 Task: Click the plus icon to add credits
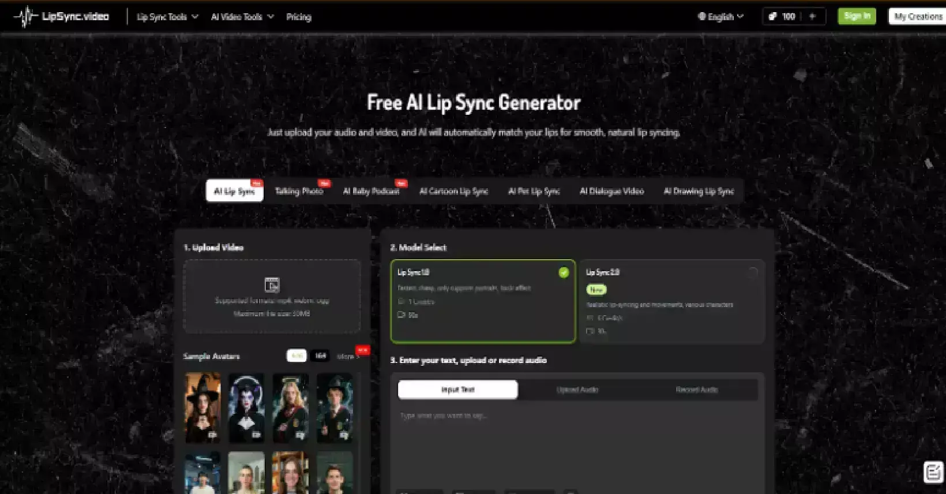coord(812,16)
